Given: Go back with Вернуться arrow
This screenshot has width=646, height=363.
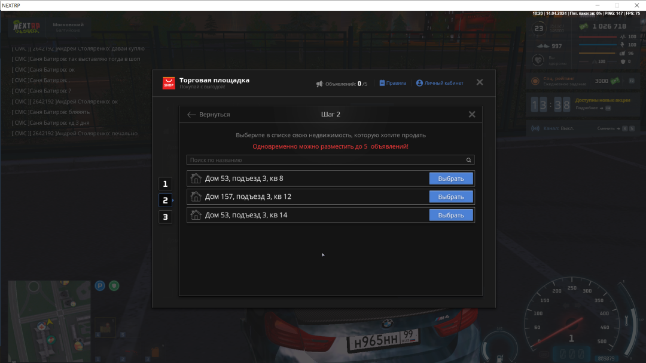Looking at the screenshot, I should (x=209, y=115).
